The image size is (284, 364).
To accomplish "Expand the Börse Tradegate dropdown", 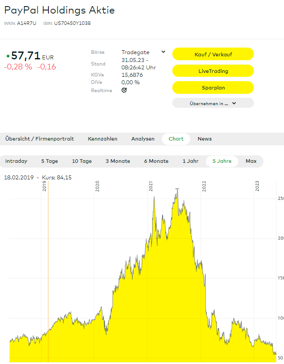I will click(x=163, y=52).
